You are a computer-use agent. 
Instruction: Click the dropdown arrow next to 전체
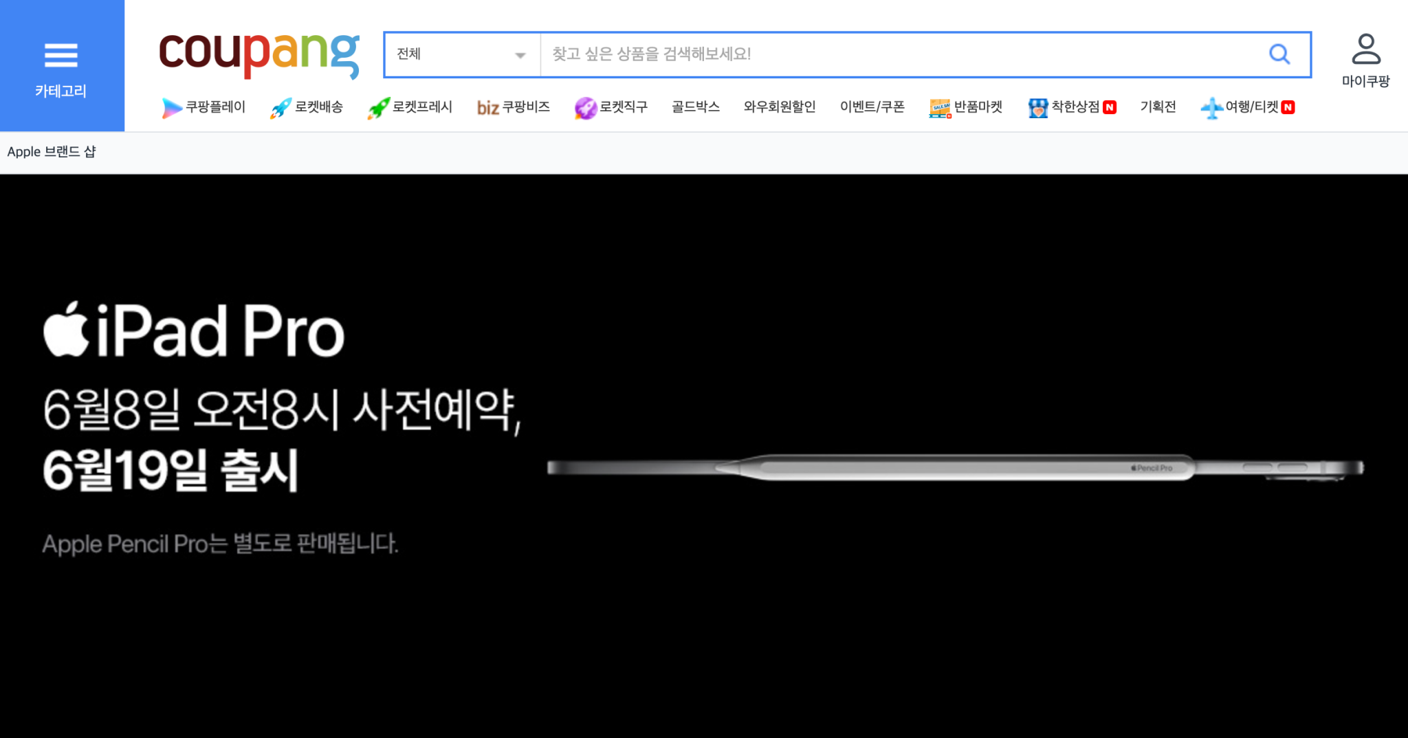pyautogui.click(x=520, y=55)
